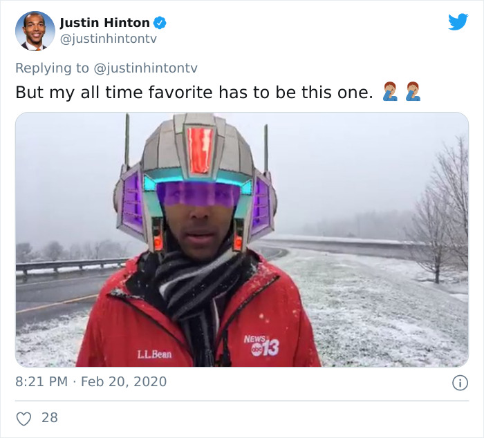View the 28 likes count

click(50, 418)
